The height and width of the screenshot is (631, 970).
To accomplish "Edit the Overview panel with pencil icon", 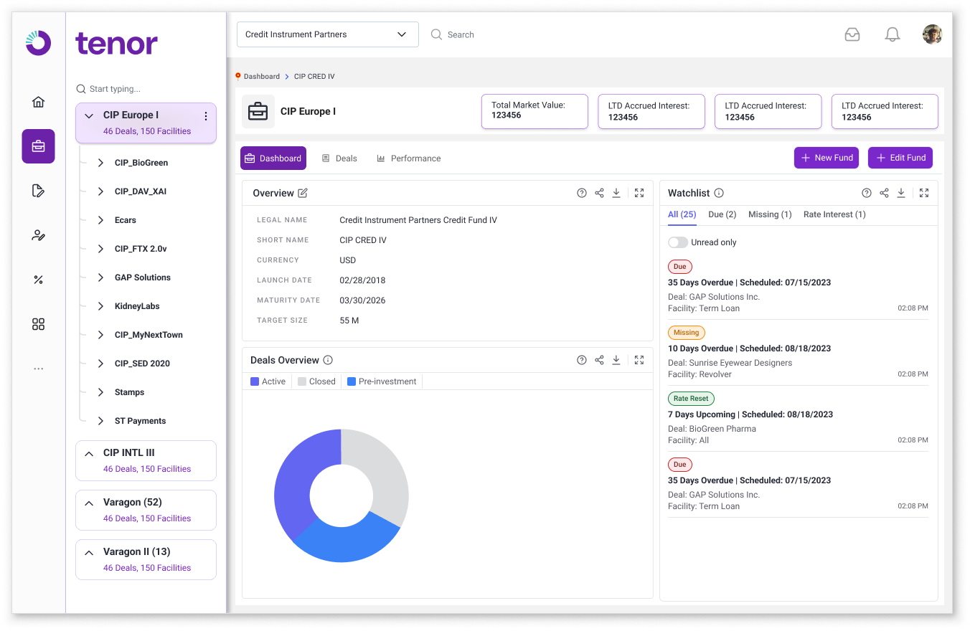I will point(303,193).
